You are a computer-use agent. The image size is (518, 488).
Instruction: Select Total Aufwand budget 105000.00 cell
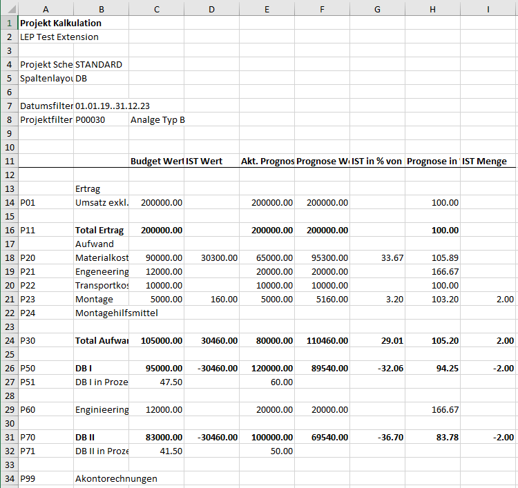[x=157, y=340]
